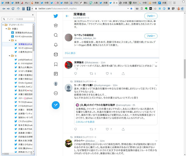Retweet the @luckymangan tweet with 7 retweets
Image resolution: width=186 pixels, height=156 pixels.
[91, 129]
